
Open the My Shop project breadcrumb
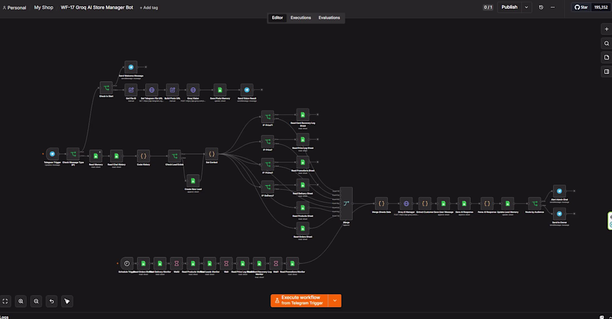(44, 7)
